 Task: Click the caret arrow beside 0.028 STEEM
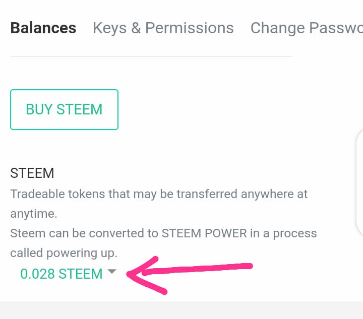(112, 272)
